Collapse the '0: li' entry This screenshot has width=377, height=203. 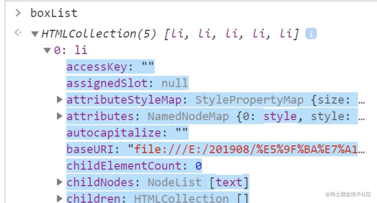47,51
